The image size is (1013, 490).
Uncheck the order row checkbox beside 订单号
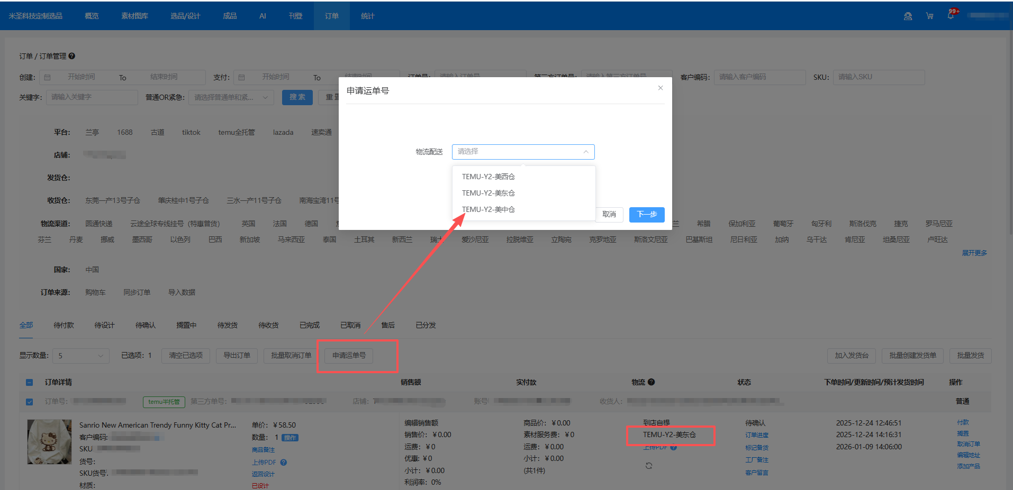[30, 402]
